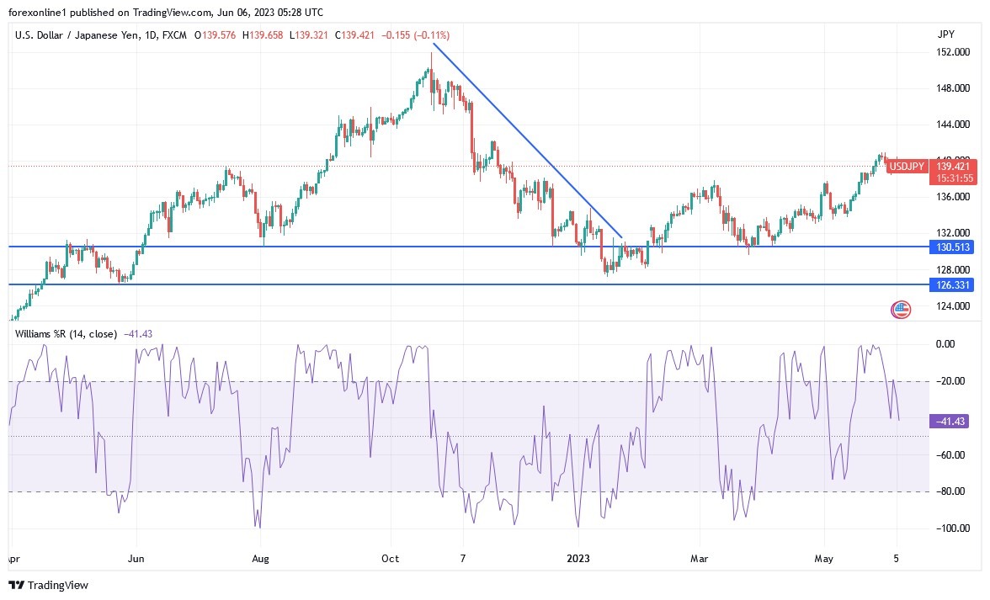This screenshot has width=990, height=600.
Task: Click the purple -41.43 indicator value tag
Action: [x=952, y=421]
